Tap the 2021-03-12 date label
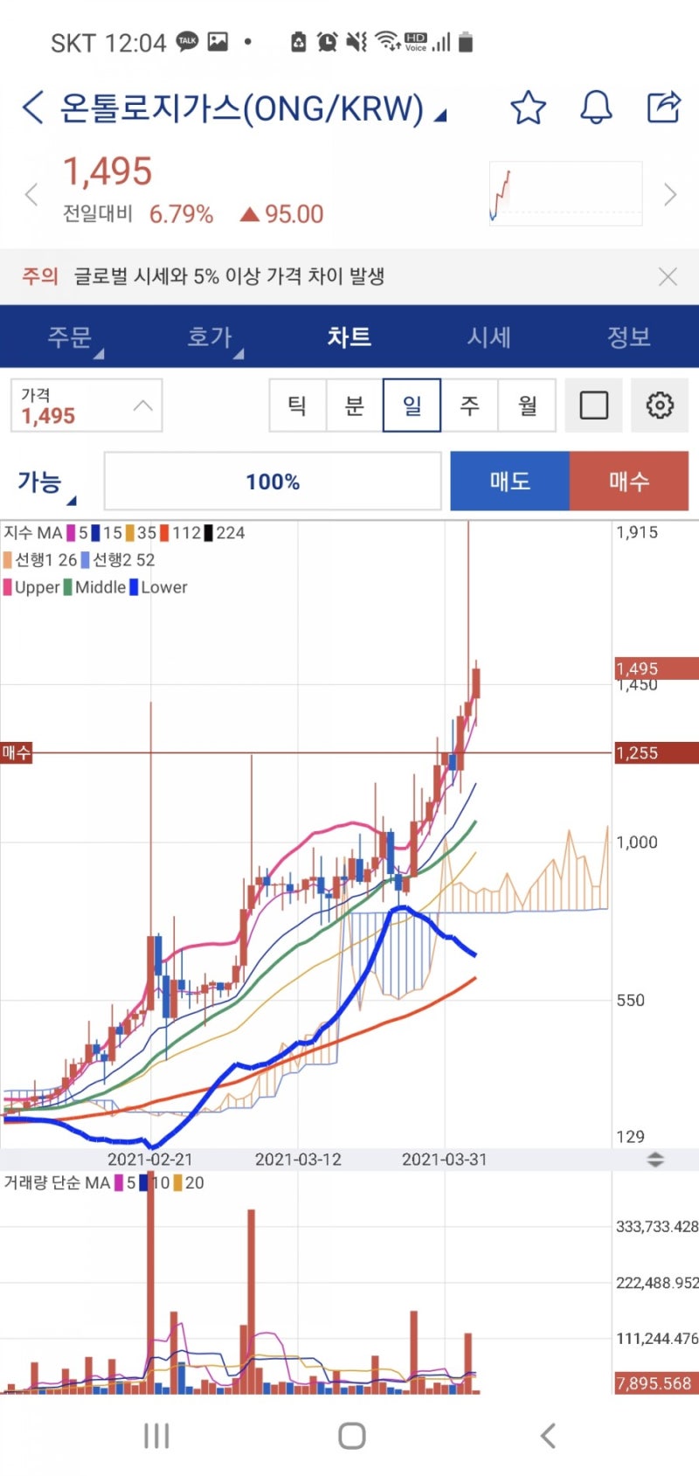 pyautogui.click(x=298, y=1160)
